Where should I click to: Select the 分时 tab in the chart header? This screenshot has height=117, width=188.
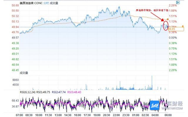46,3
